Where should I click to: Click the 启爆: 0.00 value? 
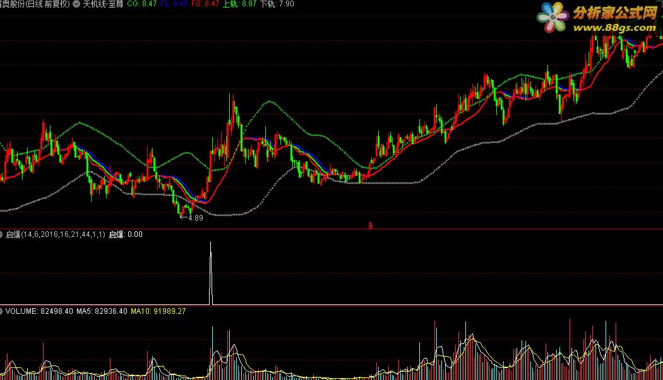pos(126,234)
